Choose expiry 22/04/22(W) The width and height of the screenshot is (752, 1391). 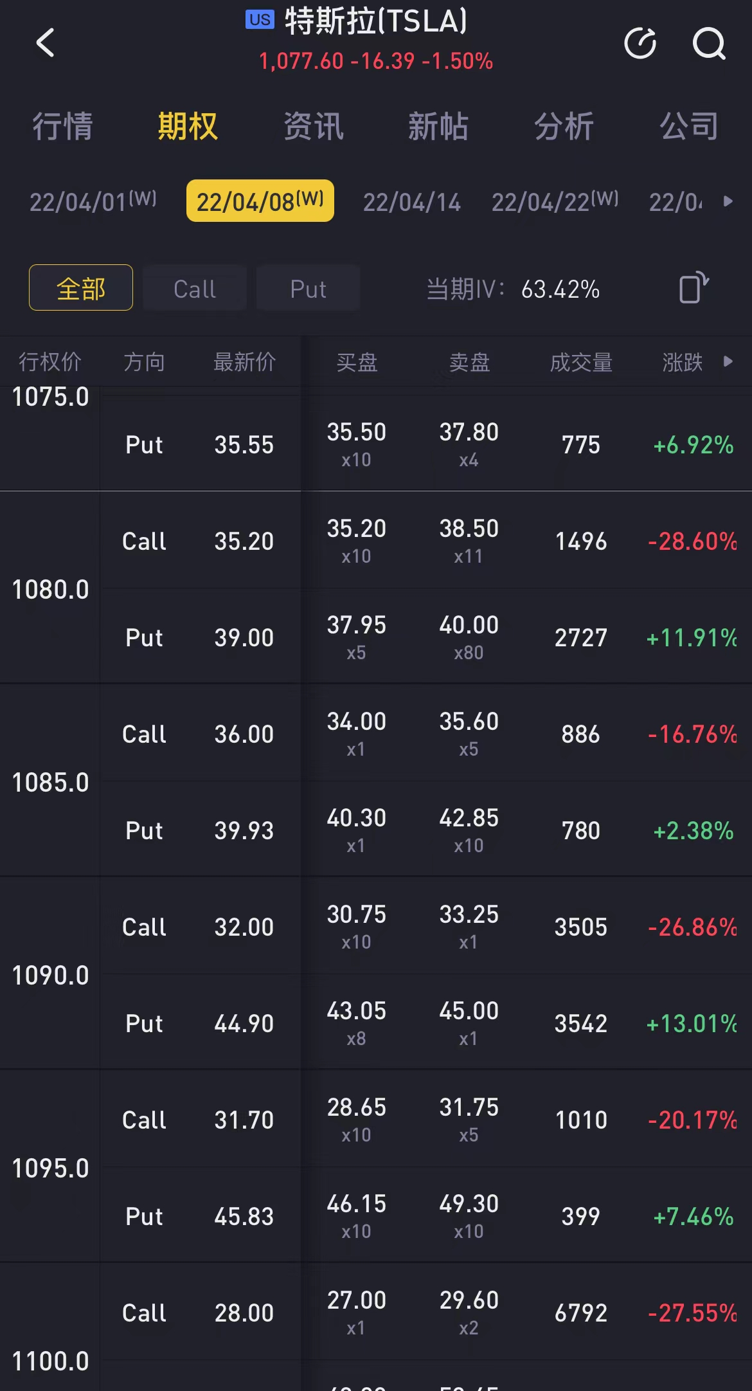click(555, 201)
